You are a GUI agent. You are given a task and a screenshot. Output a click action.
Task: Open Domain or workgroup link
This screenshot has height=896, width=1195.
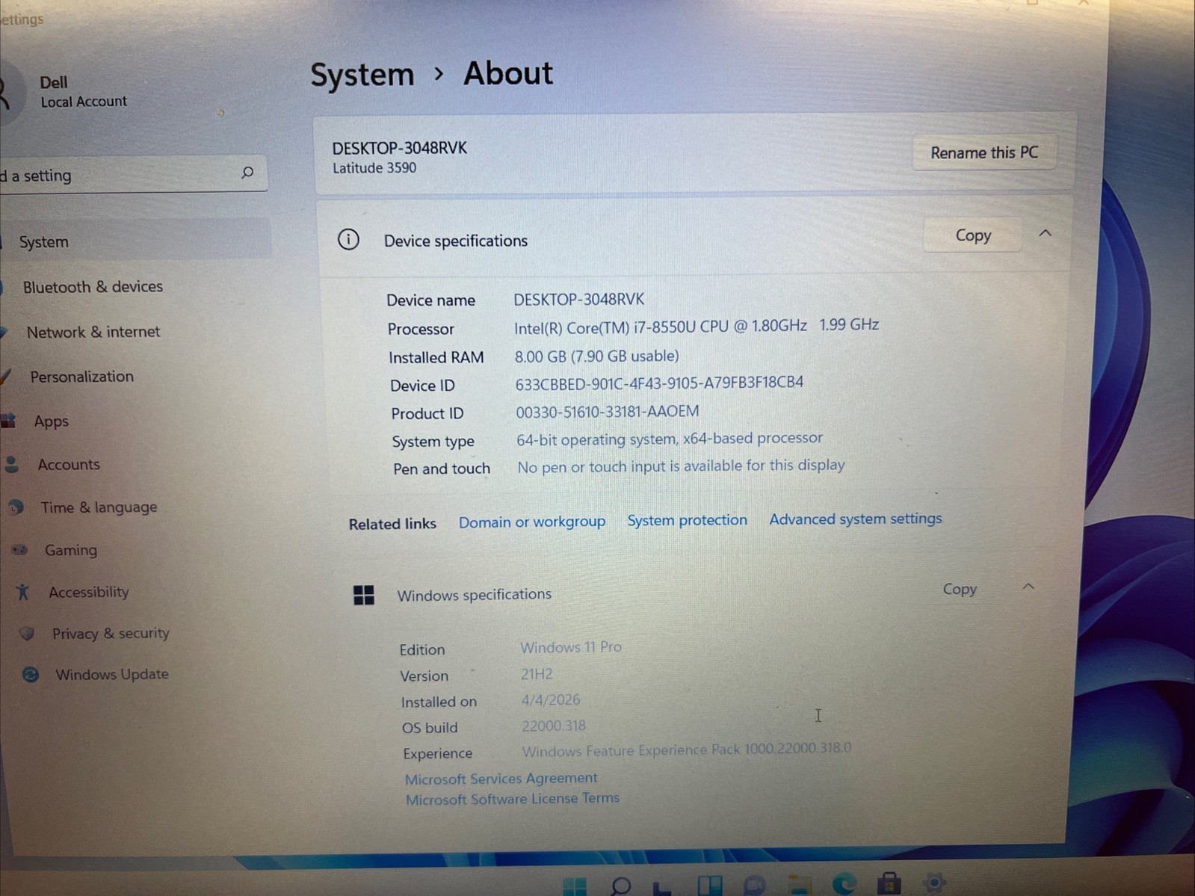pos(532,522)
